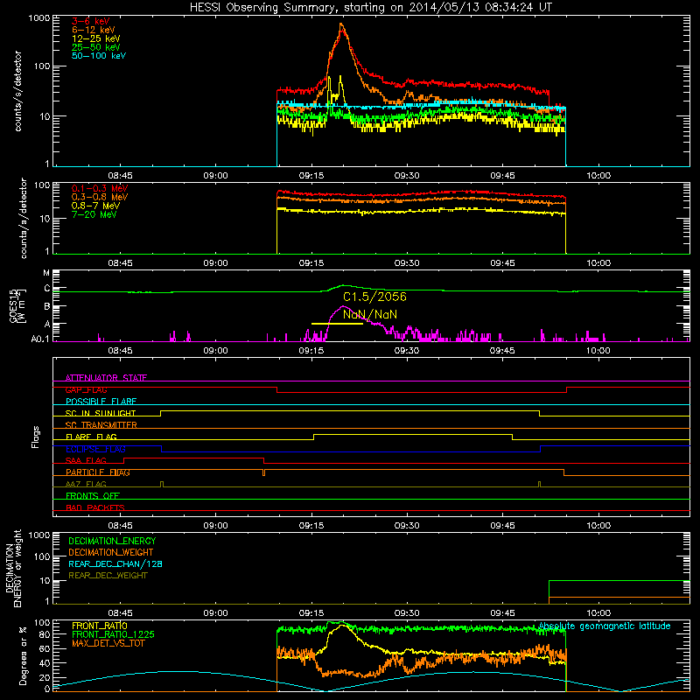Select the BAD_PACKETS flag label
Viewport: 700px width, 700px height.
[x=95, y=507]
